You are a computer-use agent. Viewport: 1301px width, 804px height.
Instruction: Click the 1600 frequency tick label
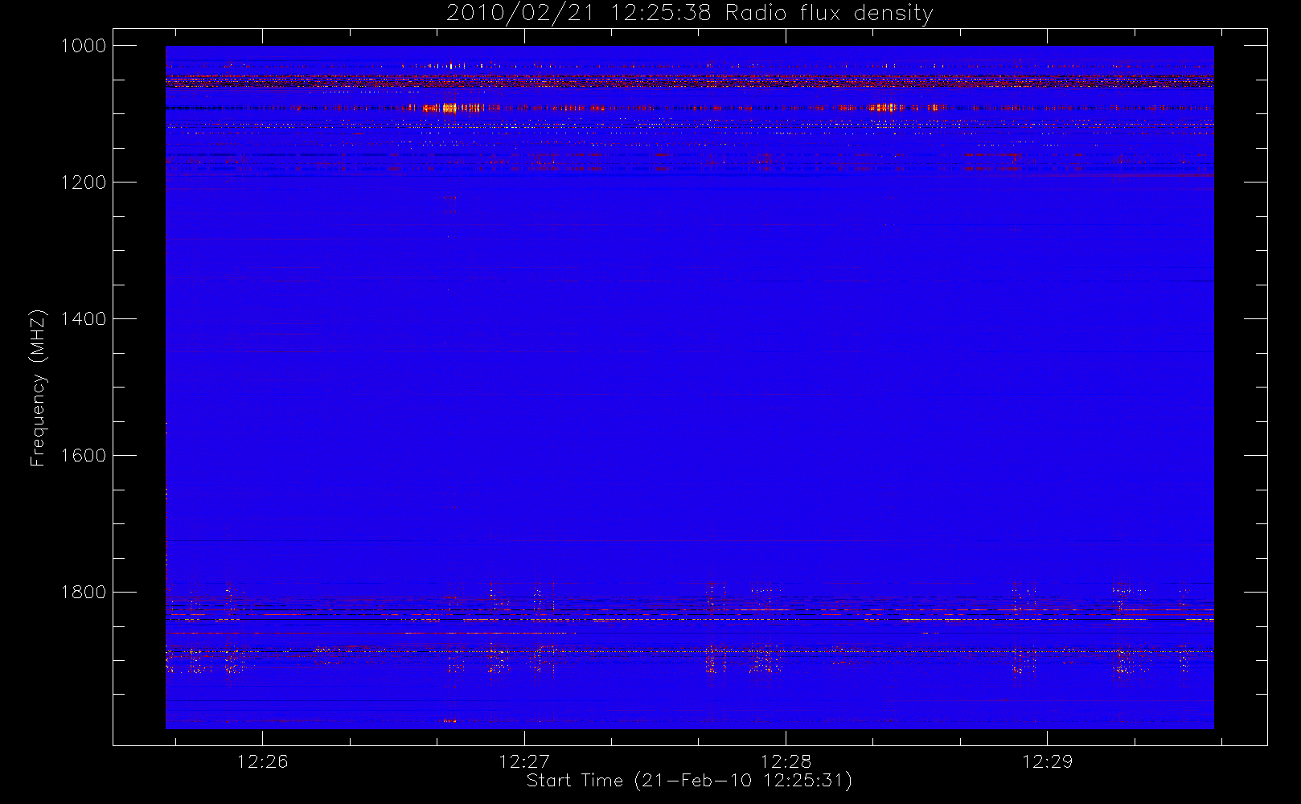pos(83,456)
